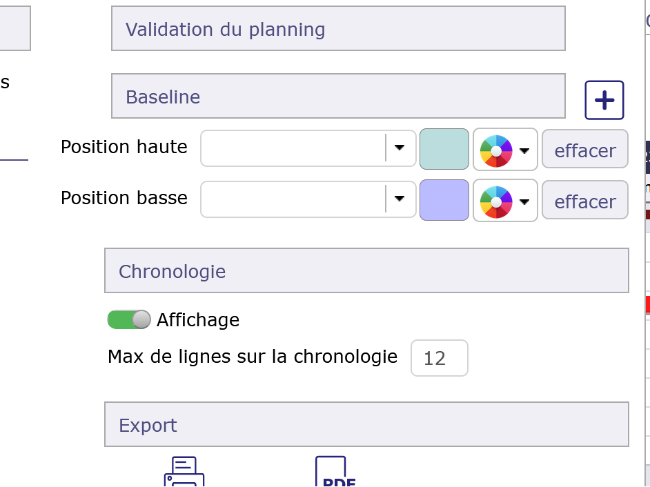Click the light teal Position haute swatch
The height and width of the screenshot is (487, 650).
click(x=444, y=149)
